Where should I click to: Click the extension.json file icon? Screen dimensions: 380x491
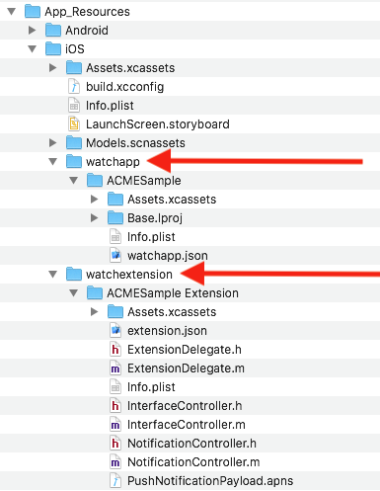pyautogui.click(x=115, y=330)
